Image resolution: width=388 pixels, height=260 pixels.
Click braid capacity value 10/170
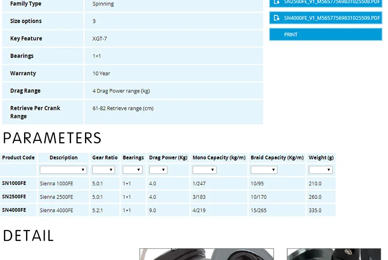point(258,197)
